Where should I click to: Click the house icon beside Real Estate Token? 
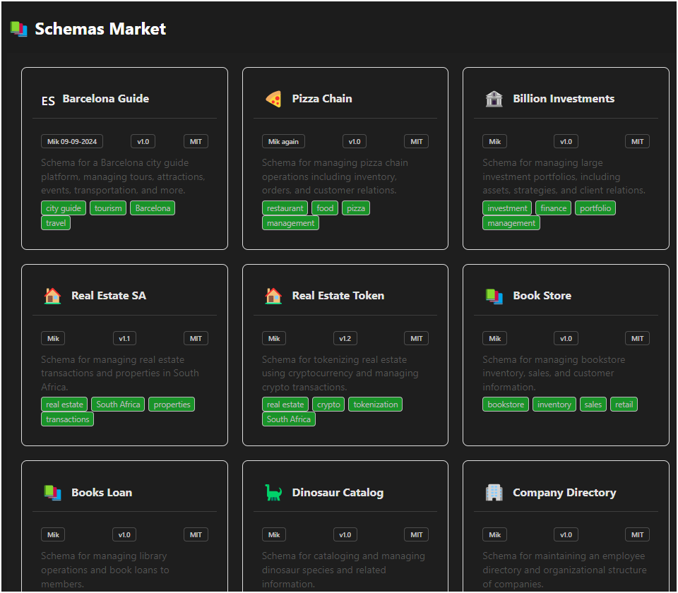(273, 296)
